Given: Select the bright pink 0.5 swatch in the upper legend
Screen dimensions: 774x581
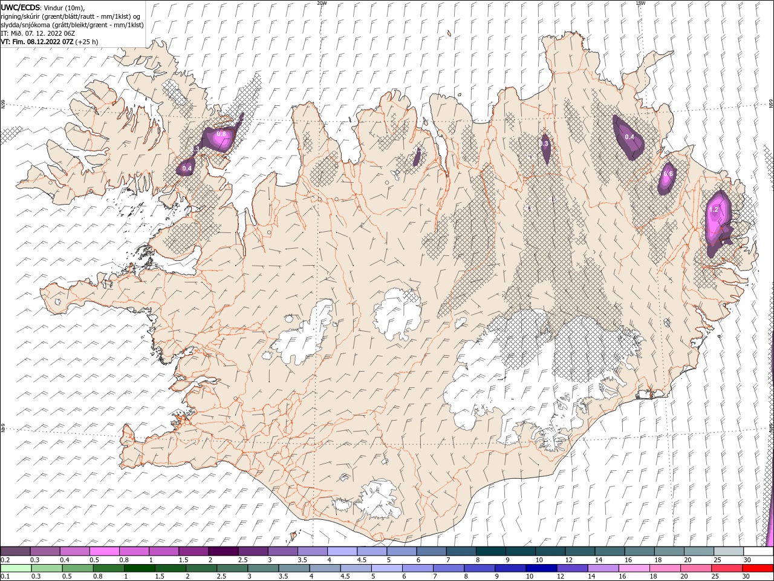Looking at the screenshot, I should tap(104, 551).
